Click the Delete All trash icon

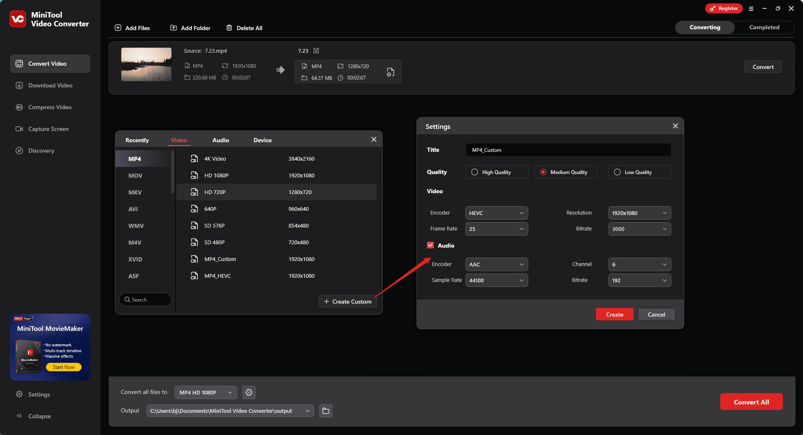tap(229, 28)
